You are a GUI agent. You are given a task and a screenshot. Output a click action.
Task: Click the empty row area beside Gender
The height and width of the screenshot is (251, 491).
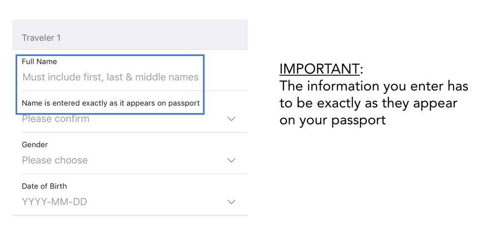point(147,153)
